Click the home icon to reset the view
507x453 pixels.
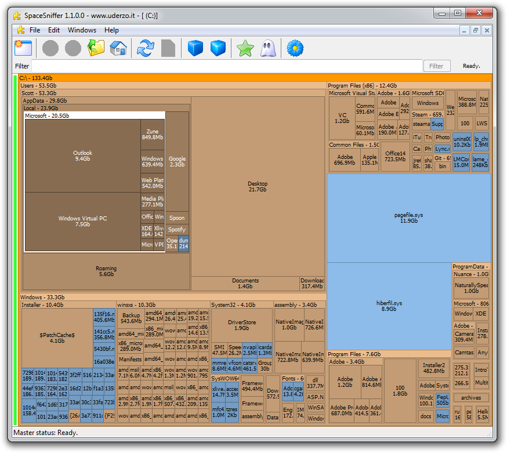(119, 49)
